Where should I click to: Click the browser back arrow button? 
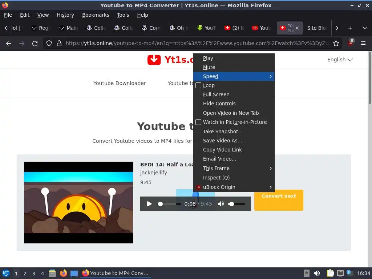click(9, 44)
